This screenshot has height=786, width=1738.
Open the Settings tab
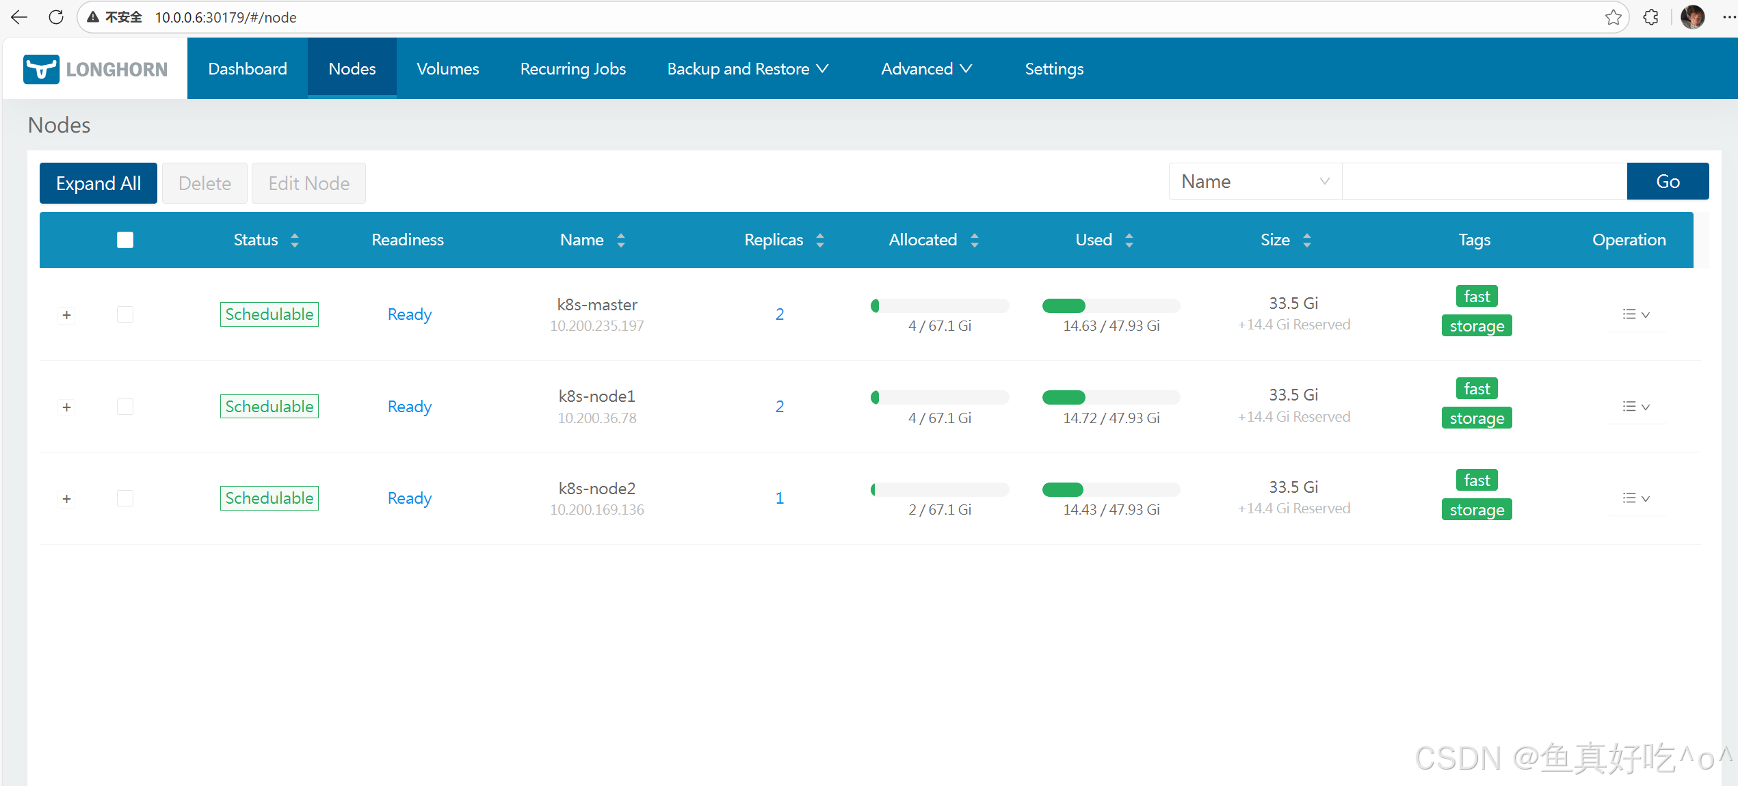coord(1053,69)
